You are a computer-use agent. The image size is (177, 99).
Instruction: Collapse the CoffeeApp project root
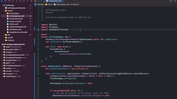[2, 5]
